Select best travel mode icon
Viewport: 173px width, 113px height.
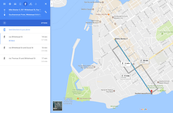(10, 4)
